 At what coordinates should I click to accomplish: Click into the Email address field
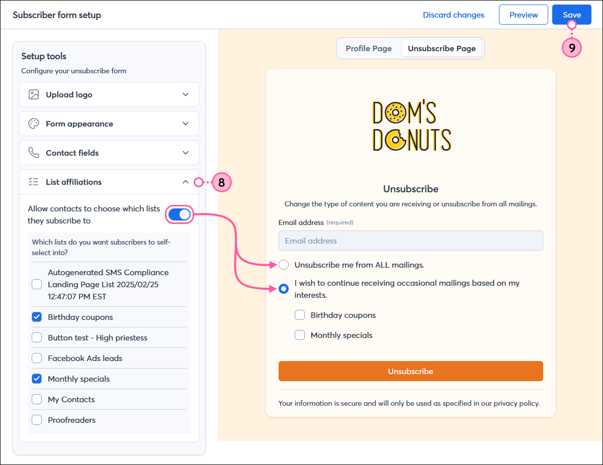point(410,241)
